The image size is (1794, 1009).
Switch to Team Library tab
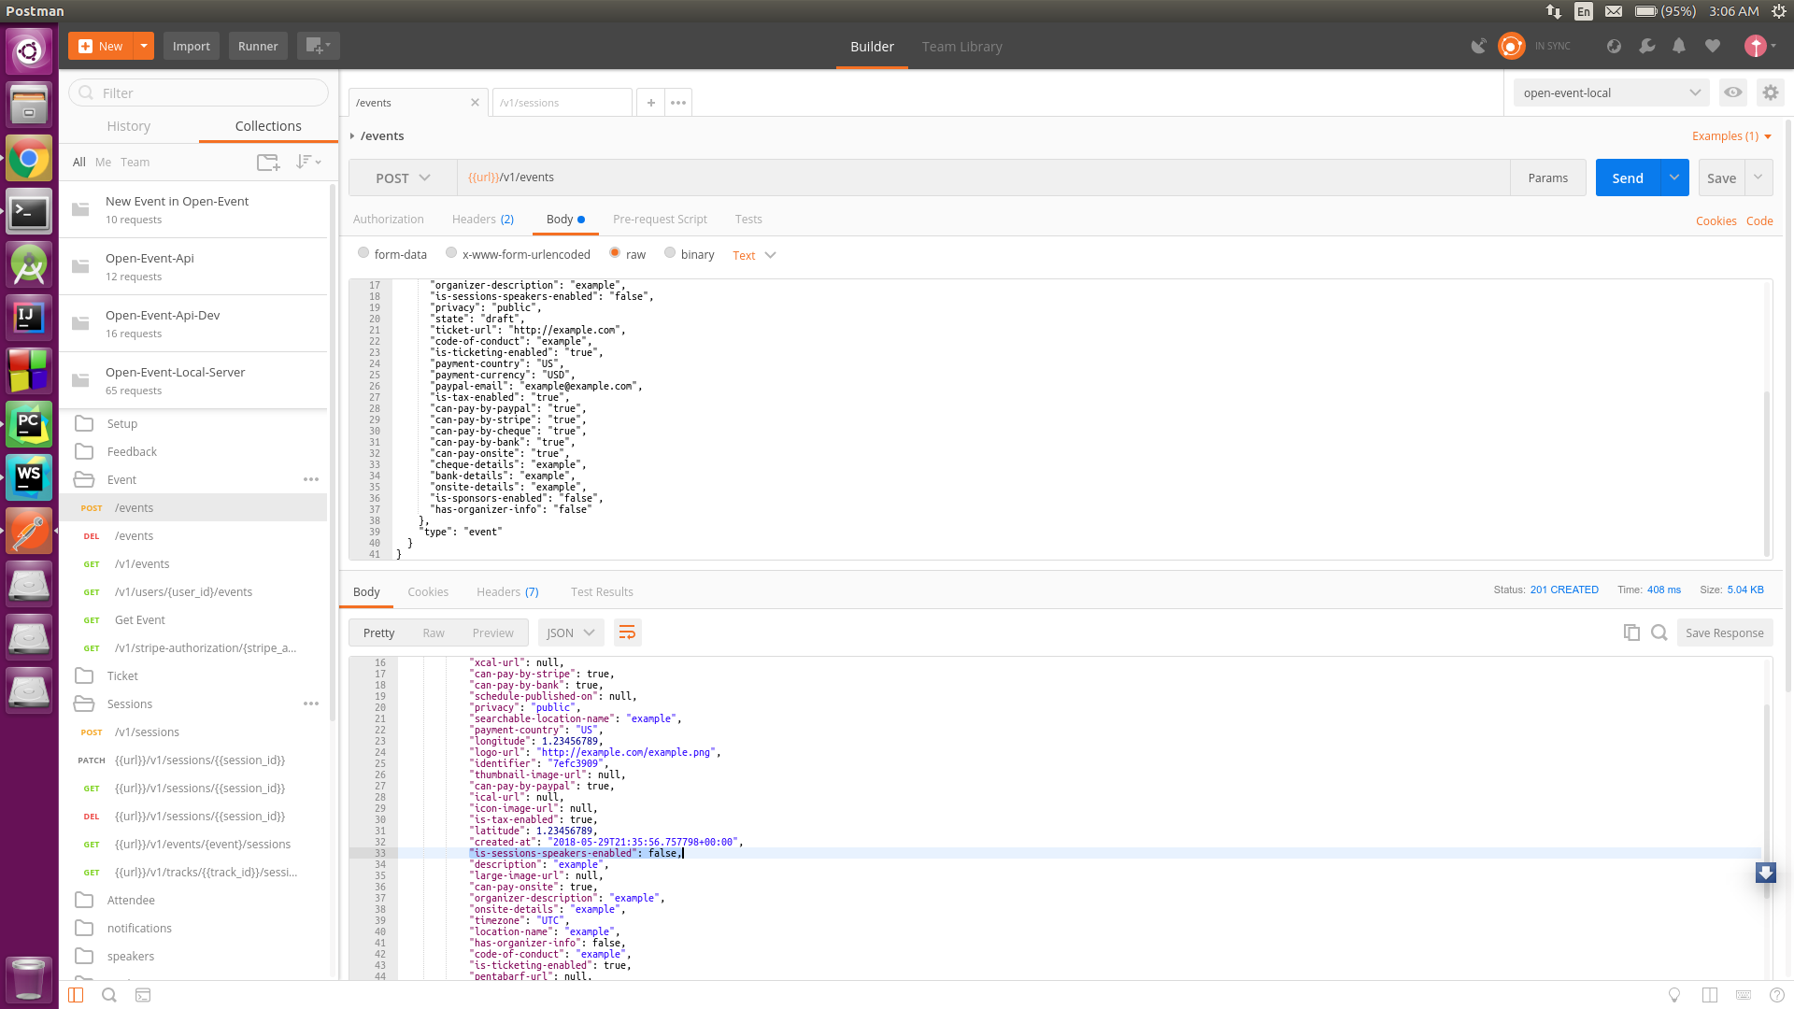click(961, 47)
